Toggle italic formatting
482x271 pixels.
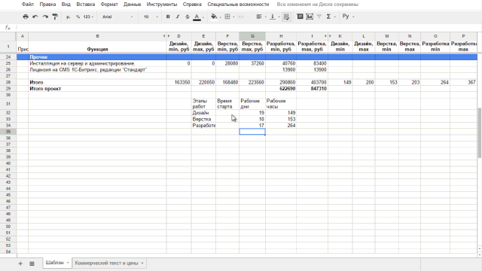(x=178, y=17)
